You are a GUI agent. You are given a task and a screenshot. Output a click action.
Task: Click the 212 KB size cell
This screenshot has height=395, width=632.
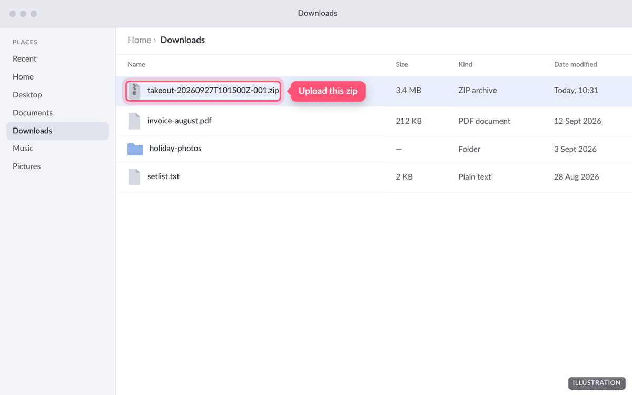(x=409, y=121)
